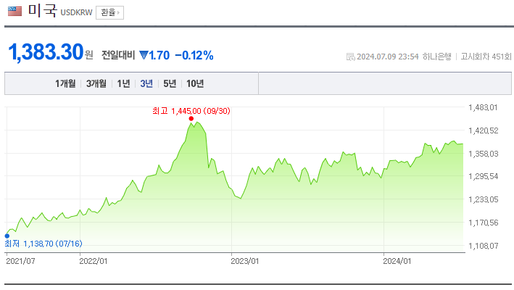Switch chart to 10년 period

pos(195,83)
